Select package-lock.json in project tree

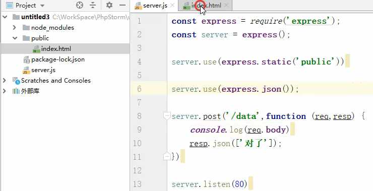click(x=58, y=59)
